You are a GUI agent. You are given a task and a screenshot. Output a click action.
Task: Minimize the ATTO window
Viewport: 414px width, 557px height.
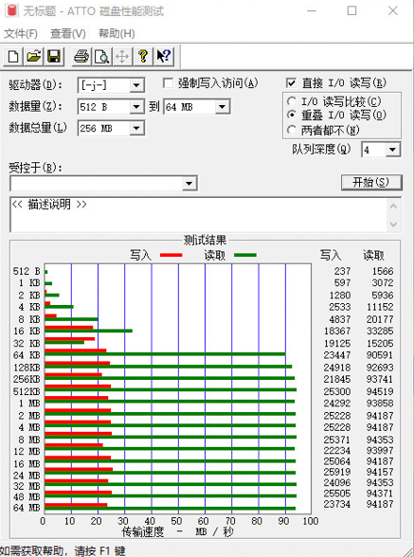coord(312,11)
